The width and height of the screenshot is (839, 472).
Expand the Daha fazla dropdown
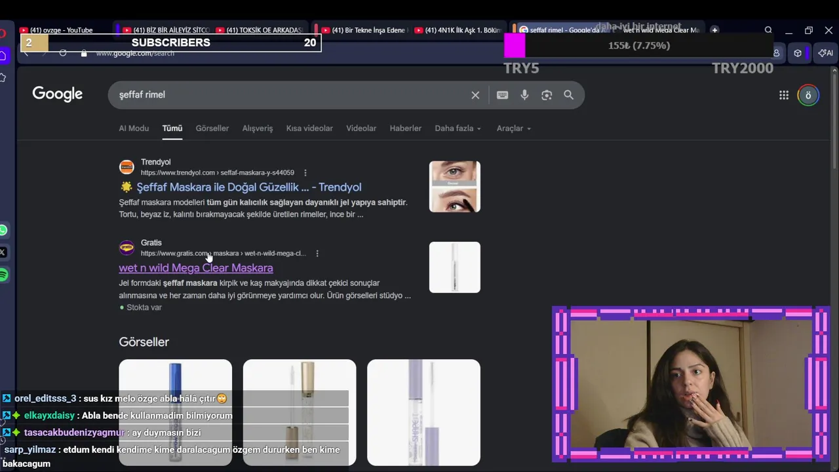point(458,128)
